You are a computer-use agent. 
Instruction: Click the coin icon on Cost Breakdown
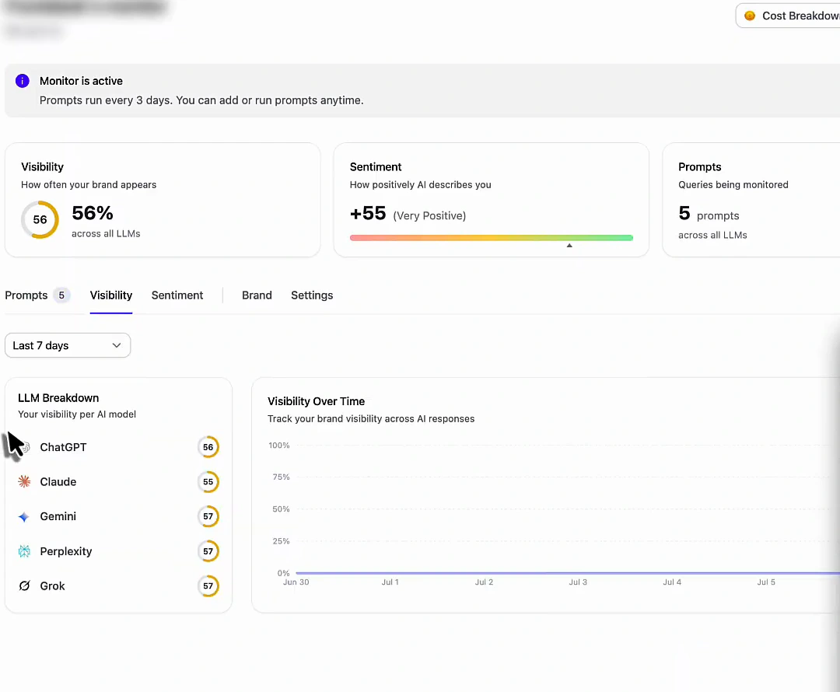click(750, 16)
